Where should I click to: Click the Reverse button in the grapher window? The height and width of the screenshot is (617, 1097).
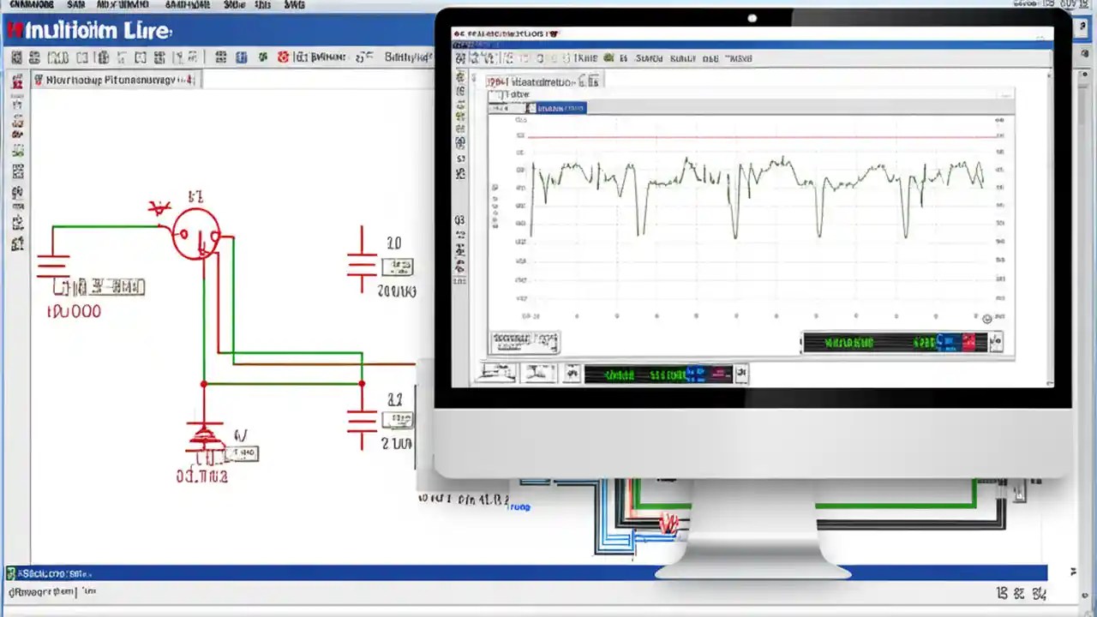[524, 342]
